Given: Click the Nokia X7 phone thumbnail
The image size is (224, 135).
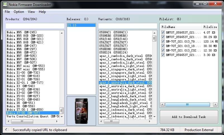Looking at the screenshot, I should pos(81,111).
